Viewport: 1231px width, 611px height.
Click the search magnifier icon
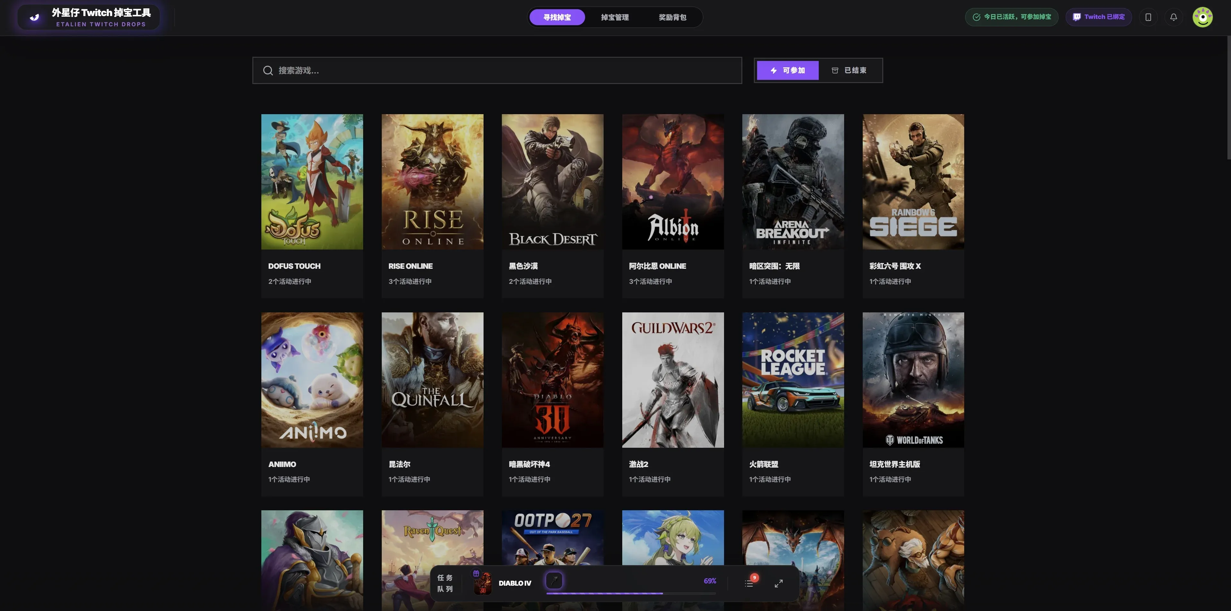click(x=268, y=71)
